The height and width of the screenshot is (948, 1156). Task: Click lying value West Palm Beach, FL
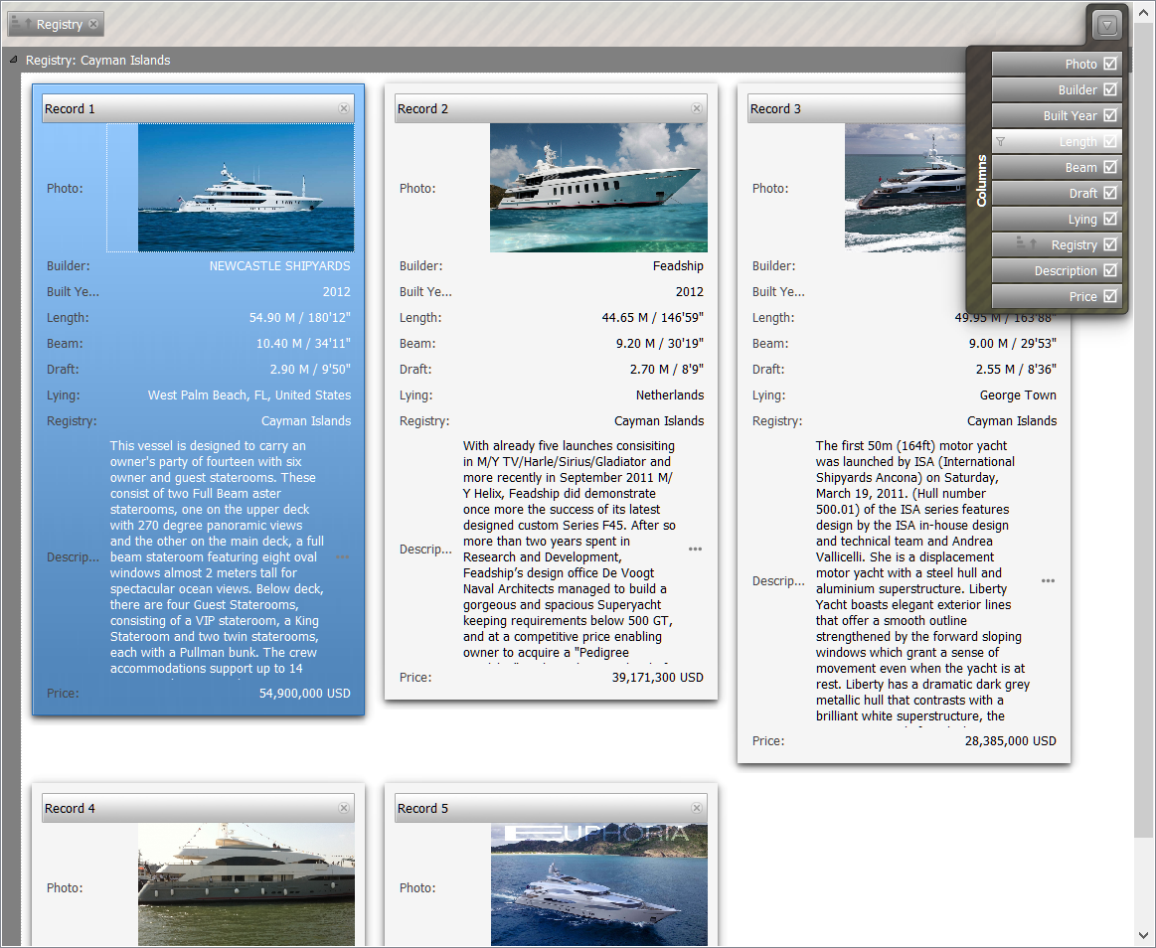(249, 395)
